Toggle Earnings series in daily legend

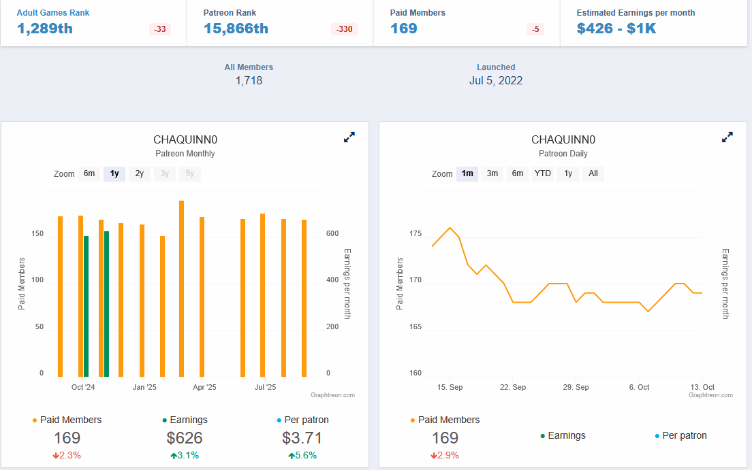tap(563, 435)
